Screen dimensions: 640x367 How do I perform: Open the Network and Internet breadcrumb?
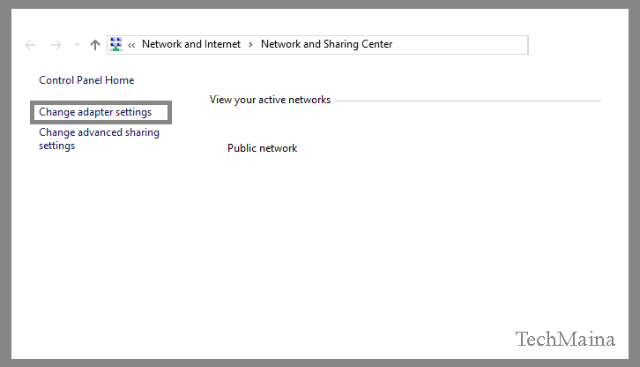[191, 44]
